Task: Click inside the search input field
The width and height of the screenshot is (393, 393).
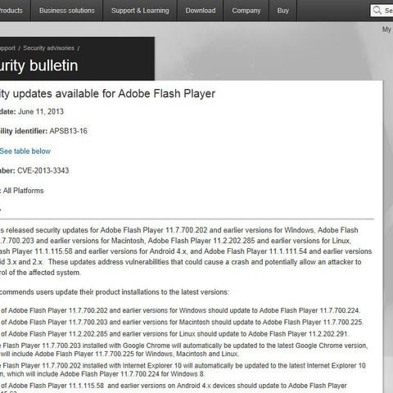Action: (382, 11)
